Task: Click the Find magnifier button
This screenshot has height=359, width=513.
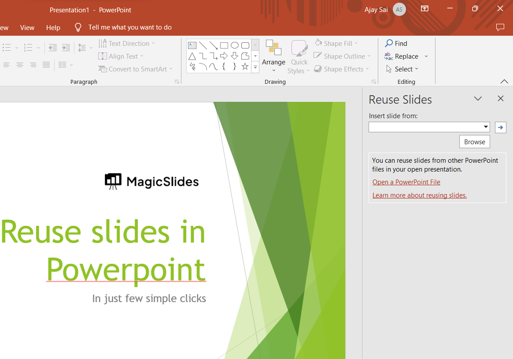Action: point(396,43)
